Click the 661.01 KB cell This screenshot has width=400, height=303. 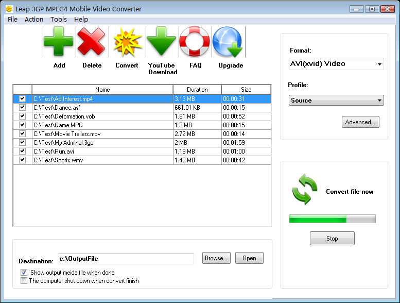click(197, 108)
